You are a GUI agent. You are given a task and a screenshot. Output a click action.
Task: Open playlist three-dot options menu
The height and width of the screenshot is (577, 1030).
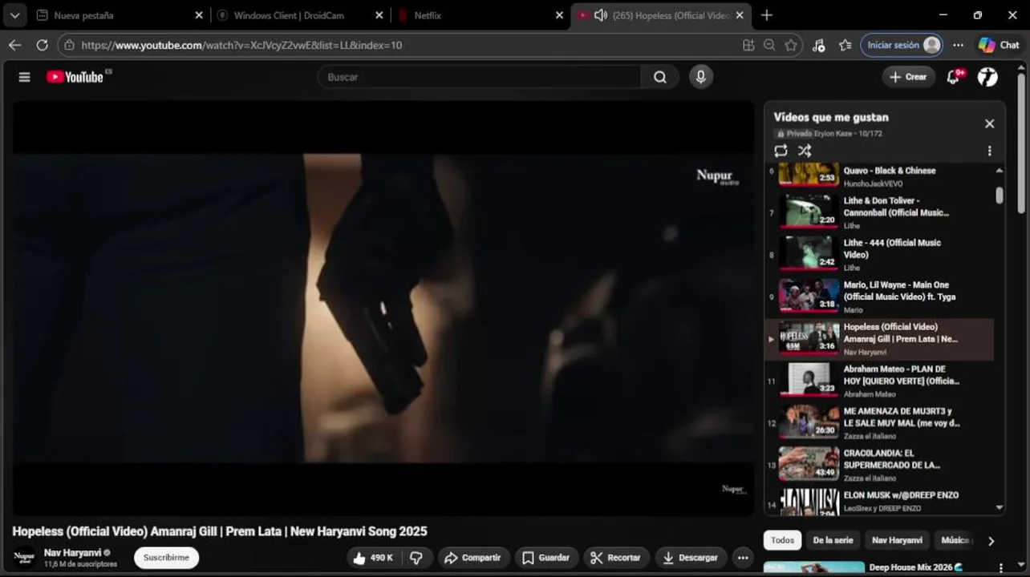989,151
